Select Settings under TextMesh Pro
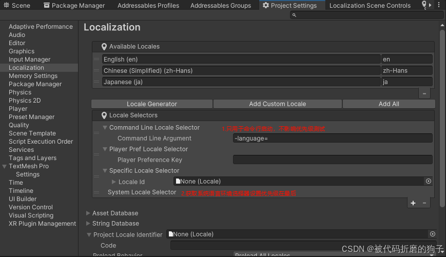The width and height of the screenshot is (446, 257). 28,174
